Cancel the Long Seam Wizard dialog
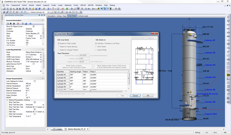Viewport: 231px width, 135px height. click(x=135, y=96)
